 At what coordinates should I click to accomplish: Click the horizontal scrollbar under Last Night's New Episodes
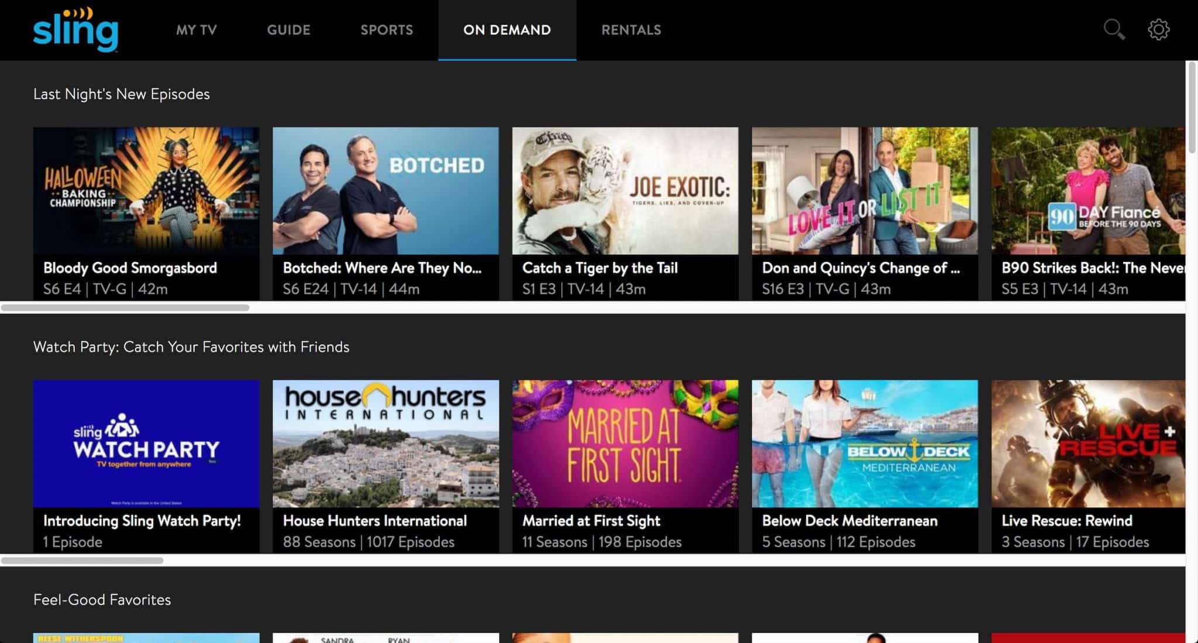point(125,307)
